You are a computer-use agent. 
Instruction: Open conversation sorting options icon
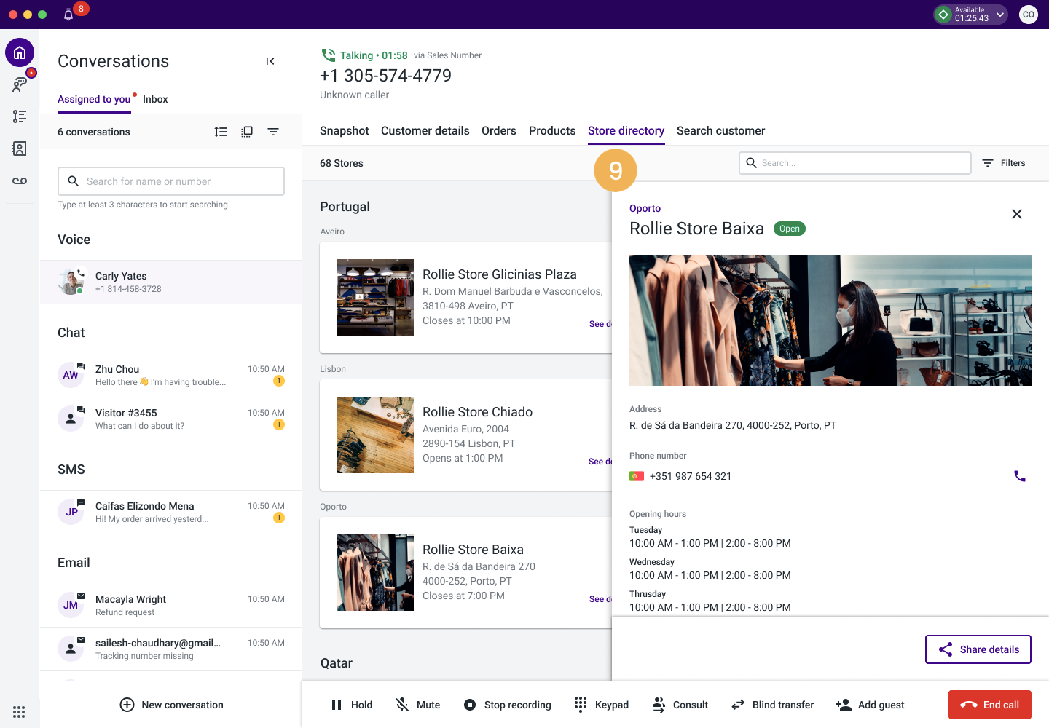coord(221,132)
